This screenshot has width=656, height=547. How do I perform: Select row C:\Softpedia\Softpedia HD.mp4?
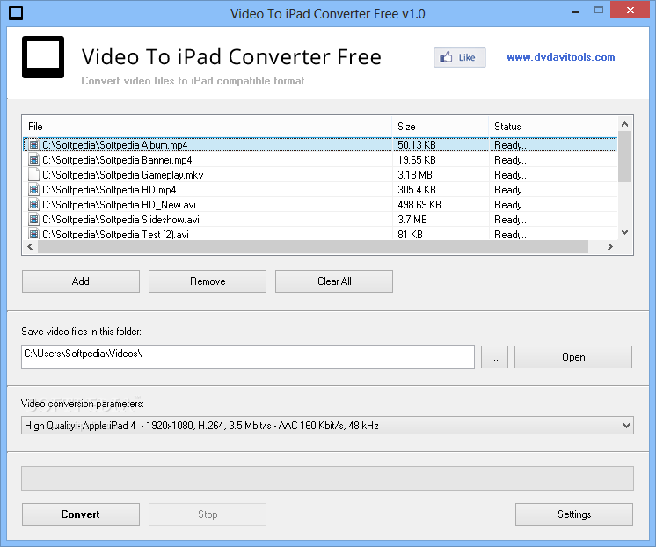pyautogui.click(x=320, y=190)
